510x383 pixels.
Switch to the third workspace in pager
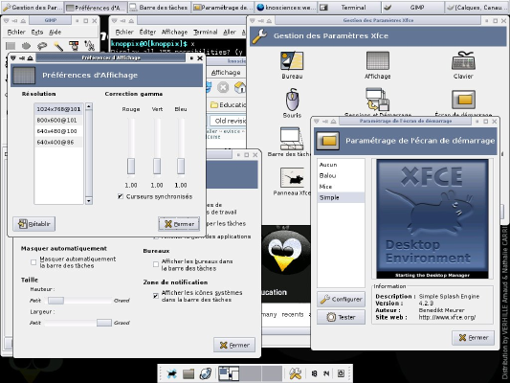point(272,373)
